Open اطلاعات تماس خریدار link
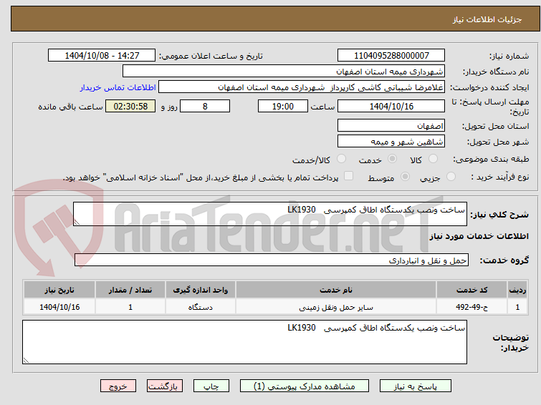The width and height of the screenshot is (541, 405). (x=118, y=87)
